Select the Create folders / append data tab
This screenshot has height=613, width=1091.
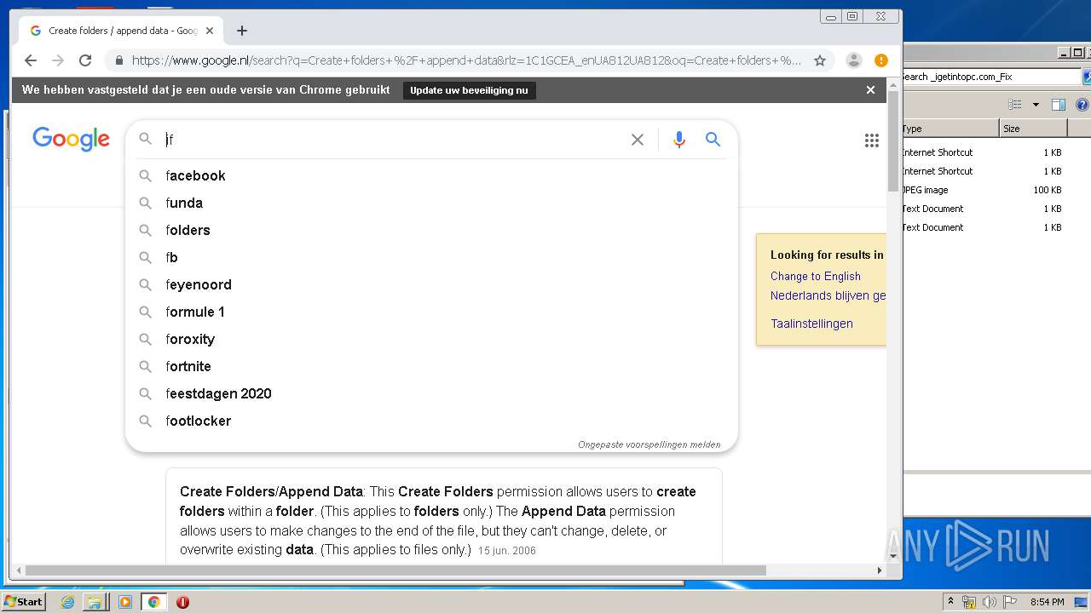119,31
